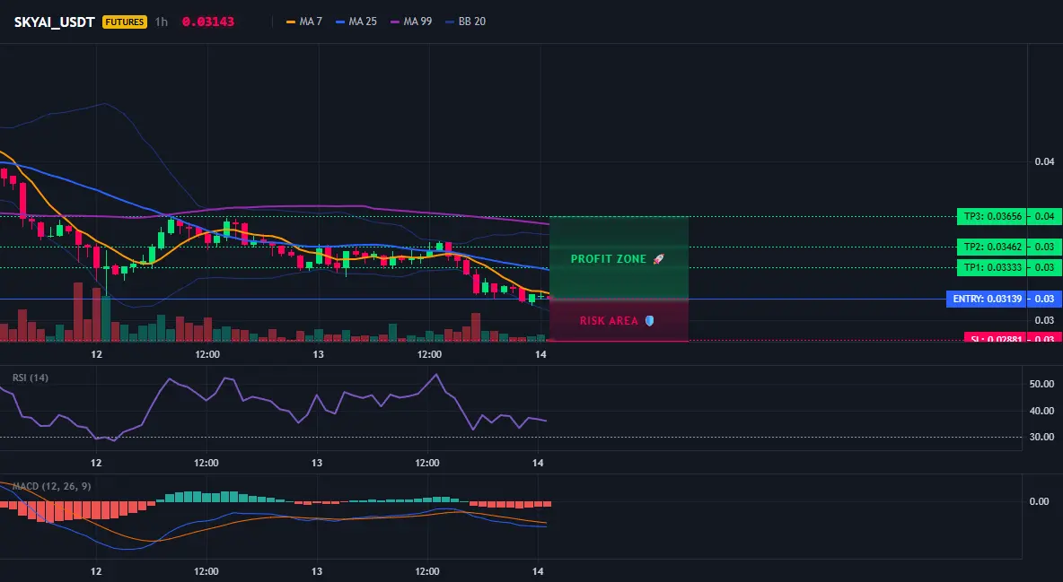1063x582 pixels.
Task: Click the tall green volume bar near 12
Action: pyautogui.click(x=106, y=318)
